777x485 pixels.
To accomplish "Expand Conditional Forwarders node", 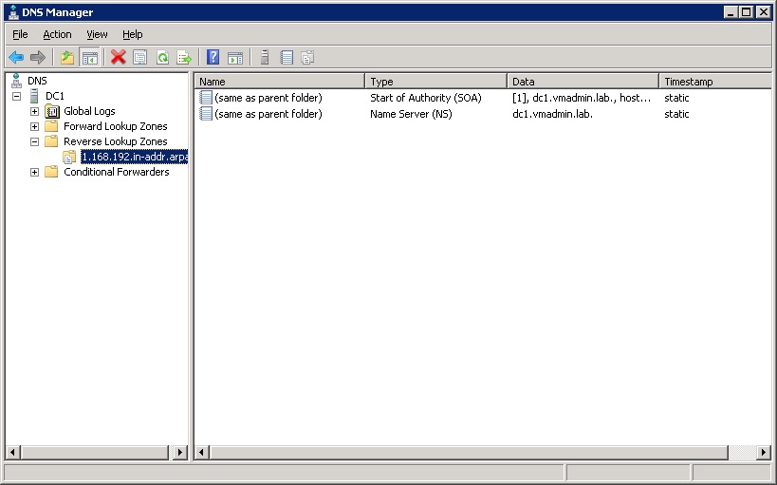I will coord(34,172).
